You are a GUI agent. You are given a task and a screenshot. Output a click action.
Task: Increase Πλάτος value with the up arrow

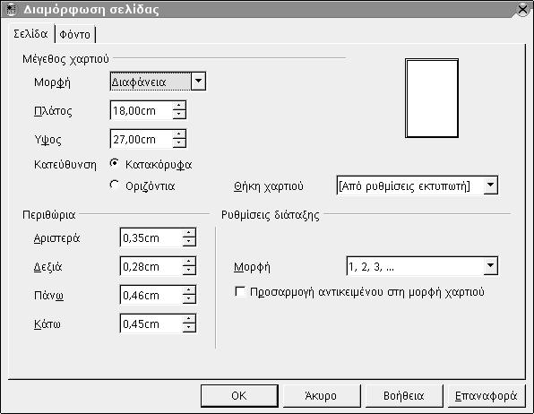[179, 106]
